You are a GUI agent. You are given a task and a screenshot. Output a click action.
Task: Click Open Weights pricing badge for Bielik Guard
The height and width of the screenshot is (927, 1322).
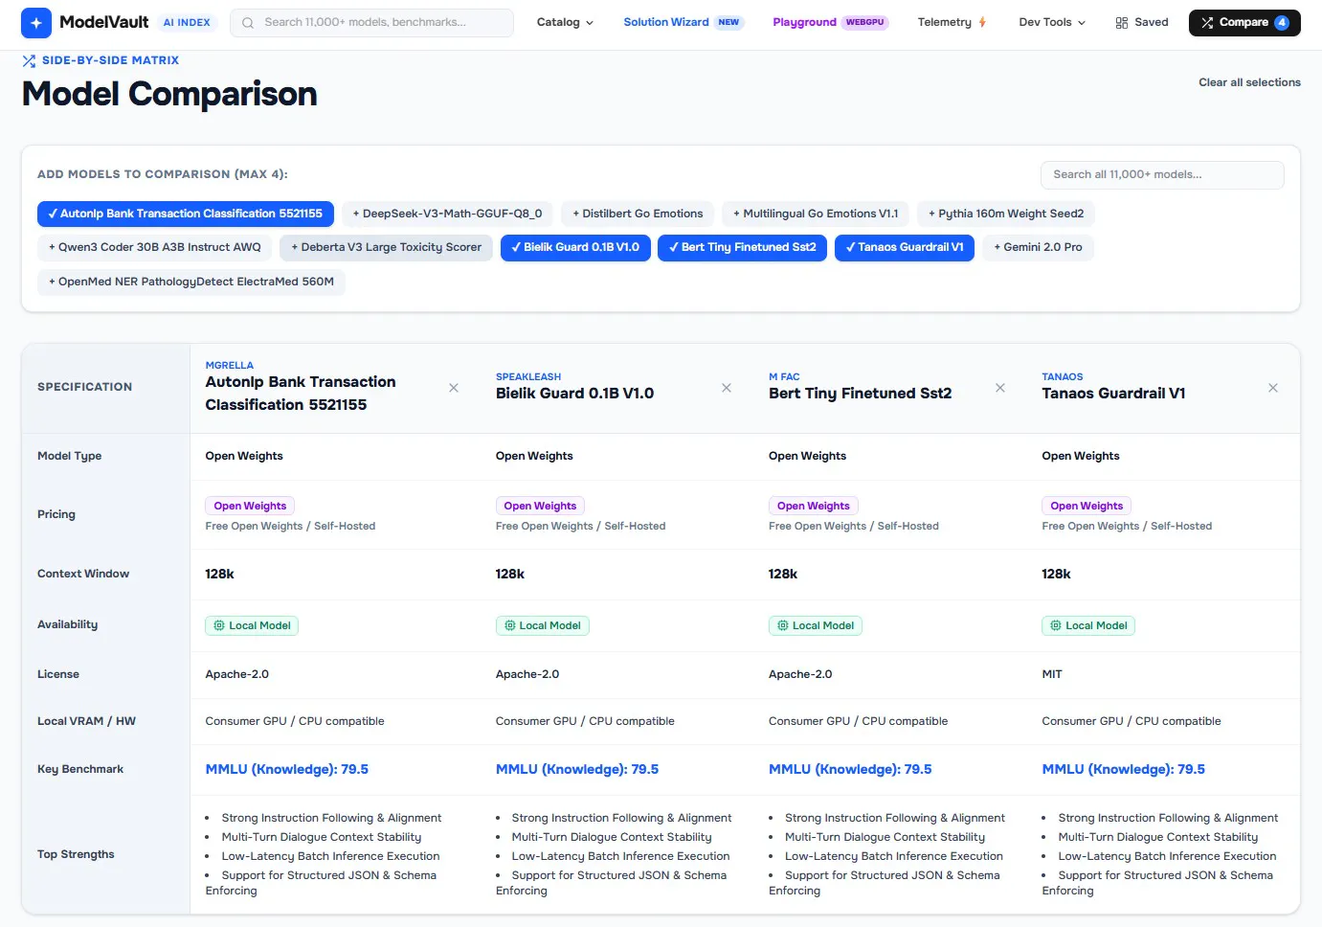[x=540, y=506]
